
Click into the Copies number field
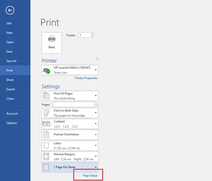[85, 35]
